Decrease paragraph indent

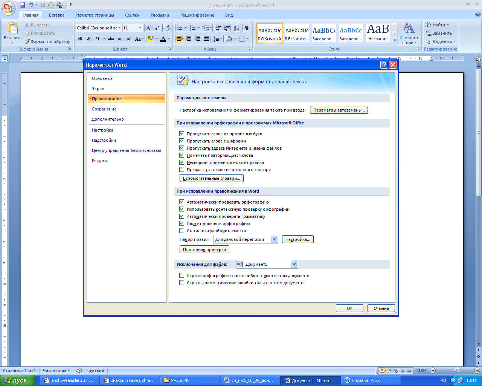click(x=218, y=28)
